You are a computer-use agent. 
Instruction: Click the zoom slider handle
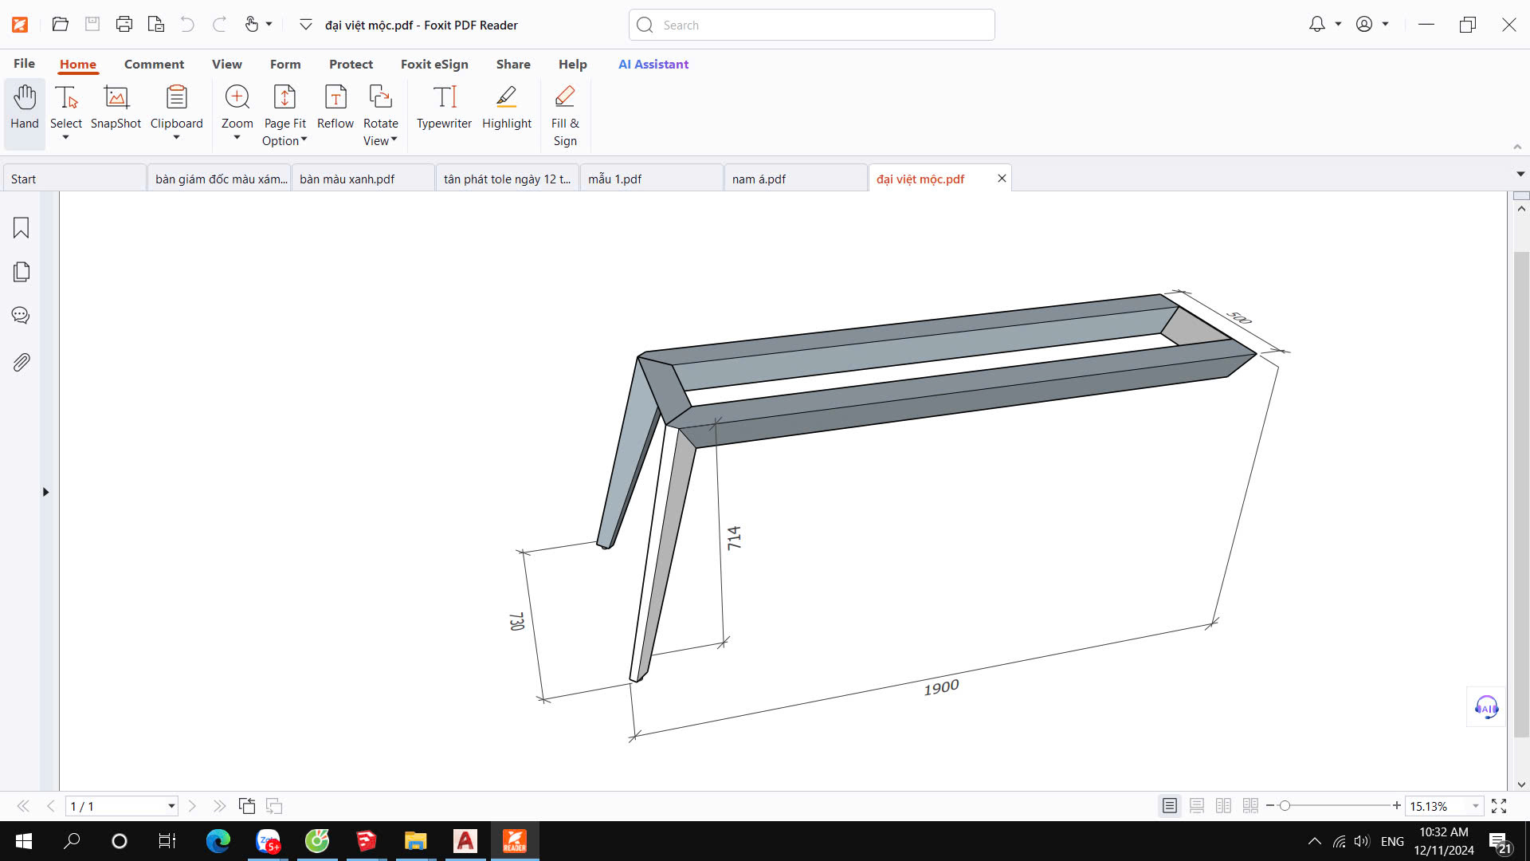click(x=1285, y=806)
